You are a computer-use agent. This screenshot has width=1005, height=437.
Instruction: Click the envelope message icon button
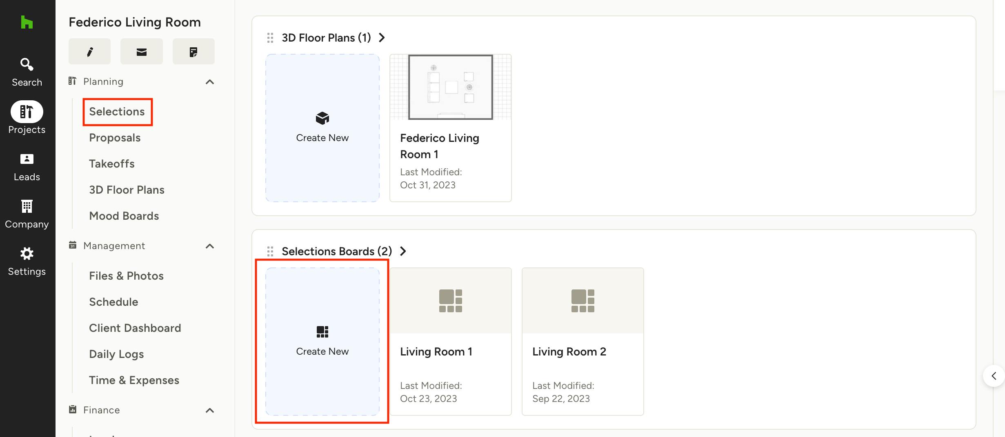click(141, 52)
